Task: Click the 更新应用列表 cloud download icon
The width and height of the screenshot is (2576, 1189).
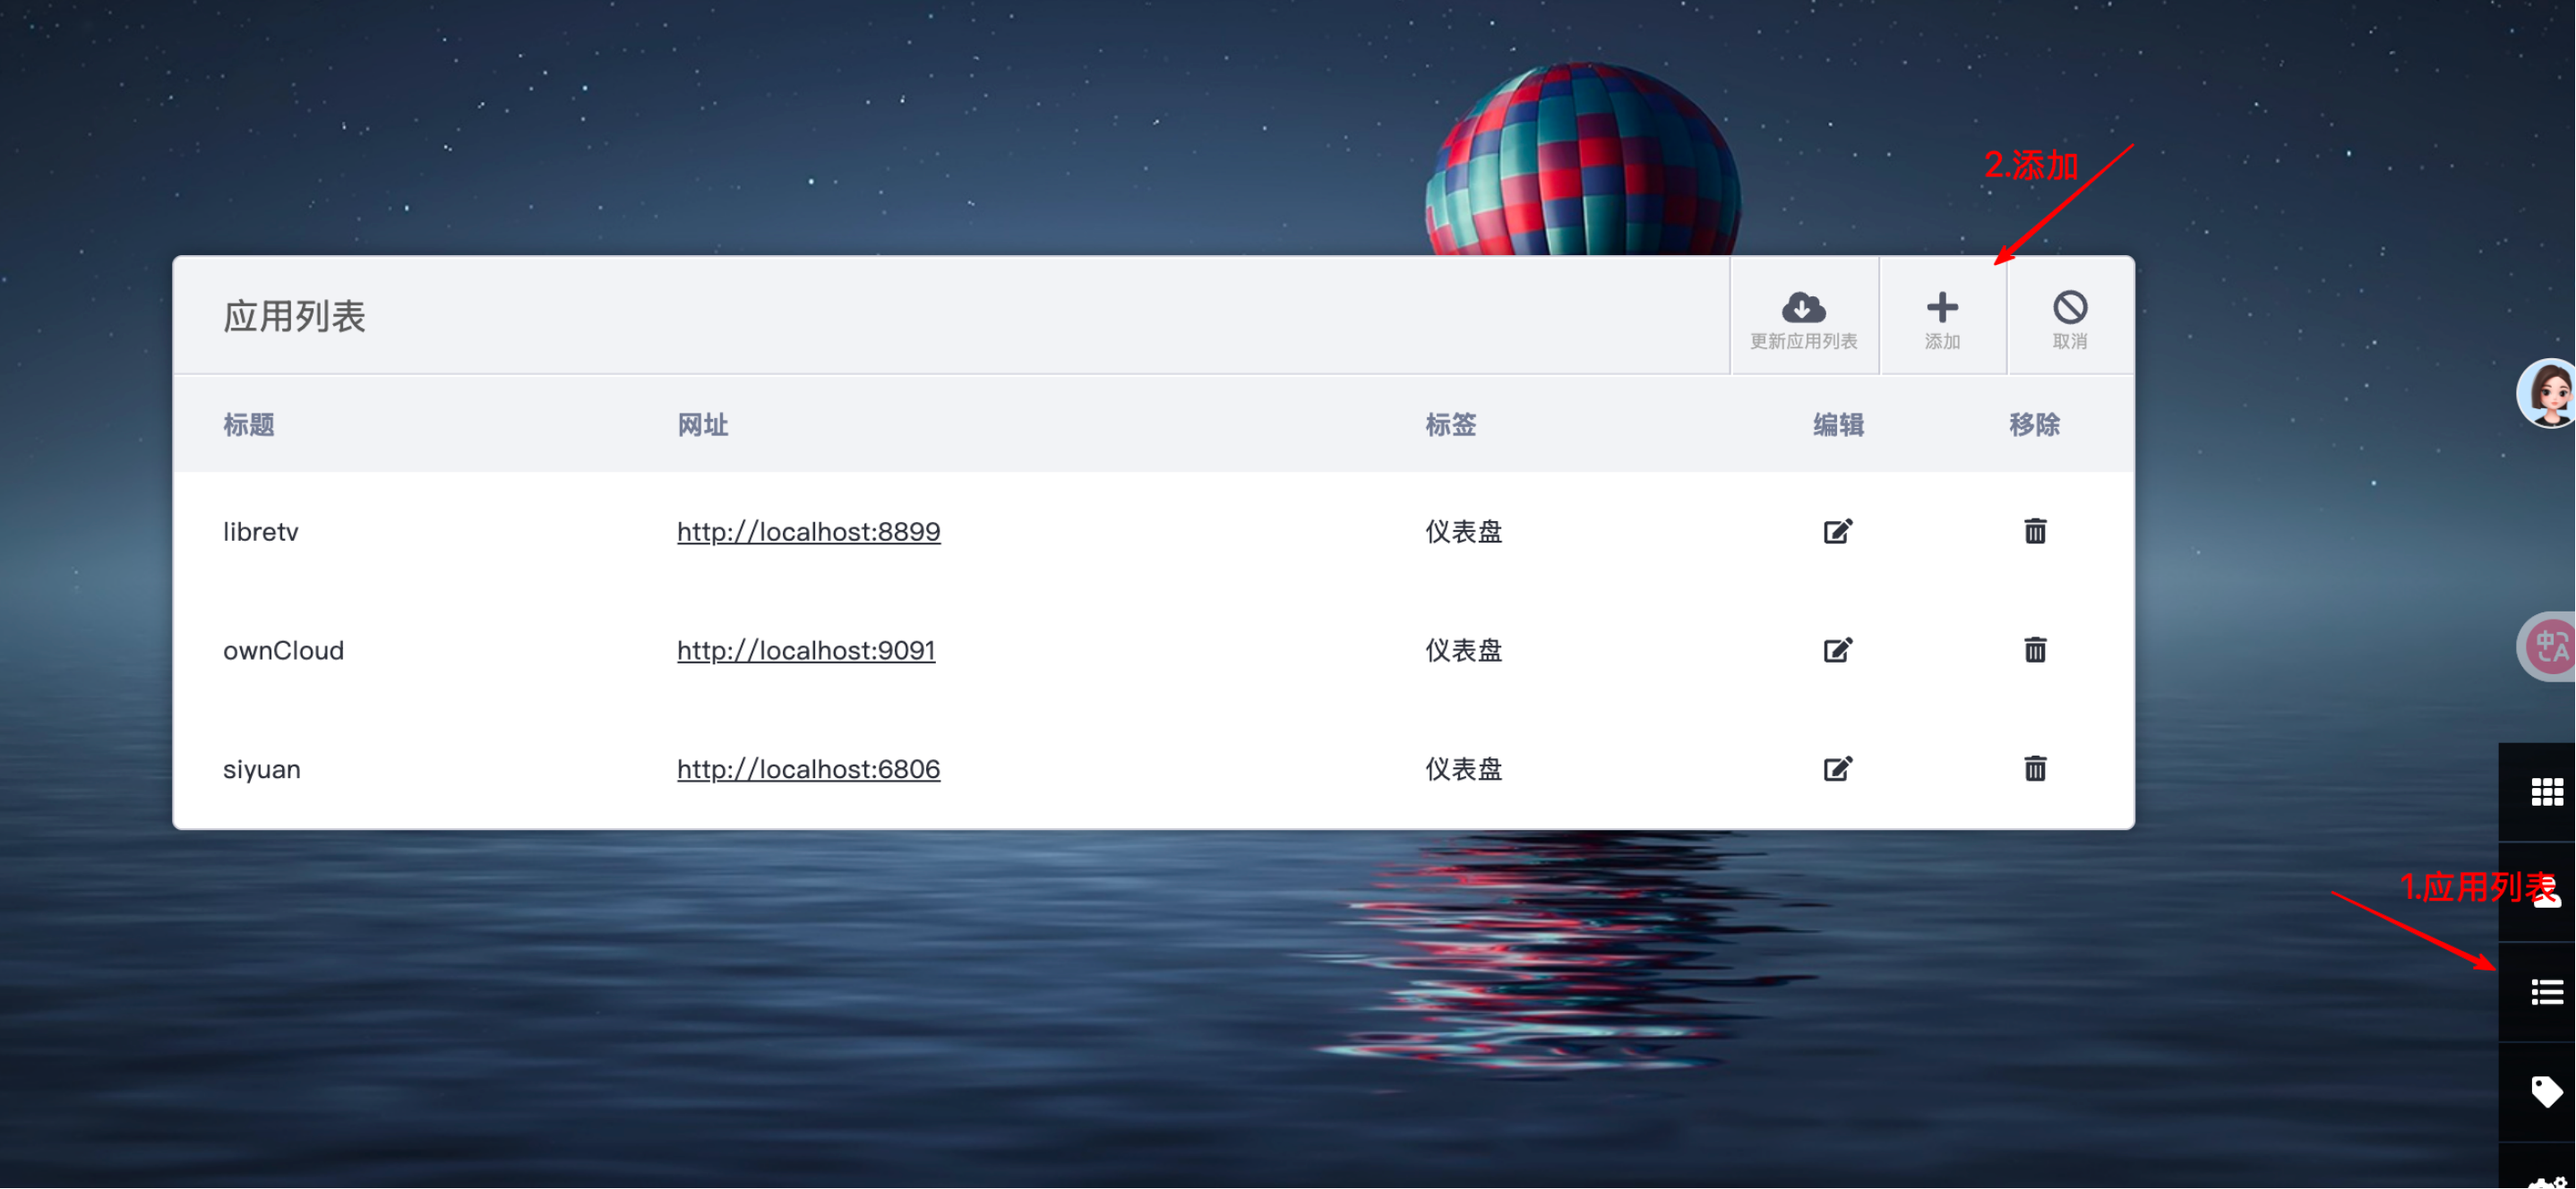Action: tap(1803, 307)
